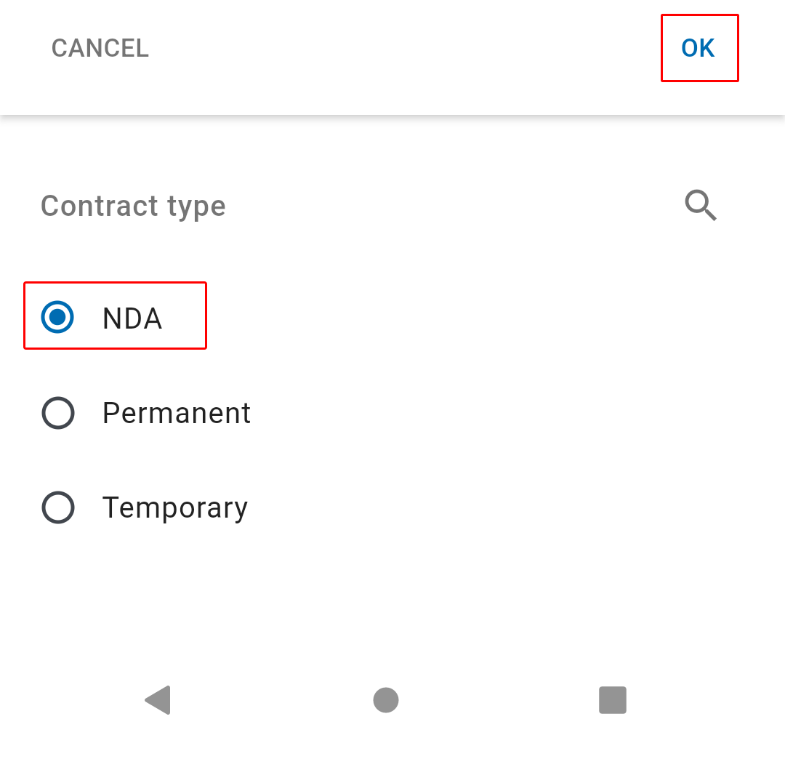Tap the Android home circle button
This screenshot has height=767, width=785.
385,699
